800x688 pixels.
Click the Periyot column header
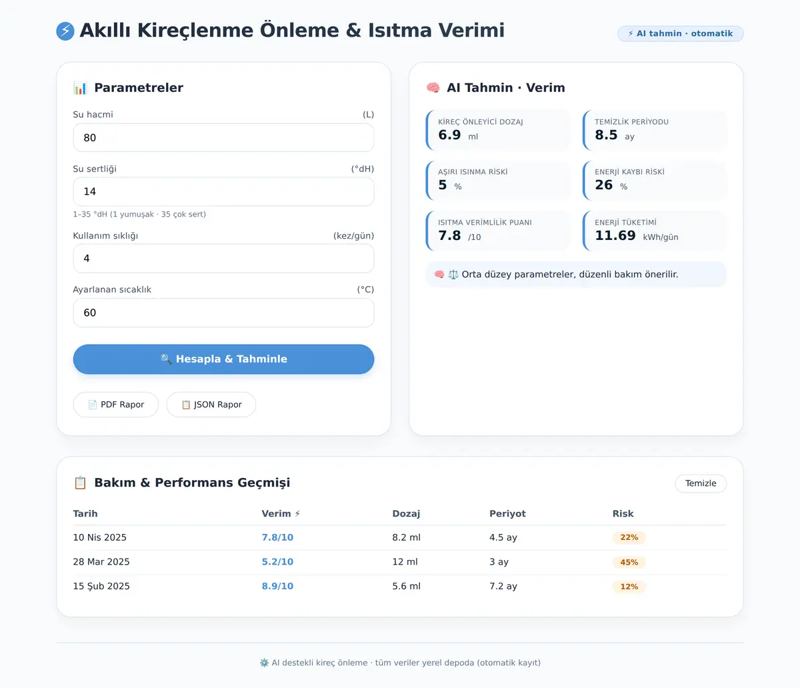pyautogui.click(x=507, y=513)
